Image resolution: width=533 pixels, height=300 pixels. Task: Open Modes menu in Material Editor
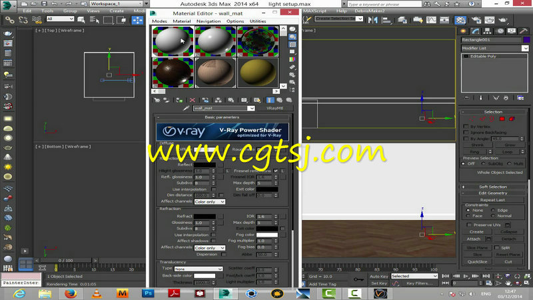(159, 21)
